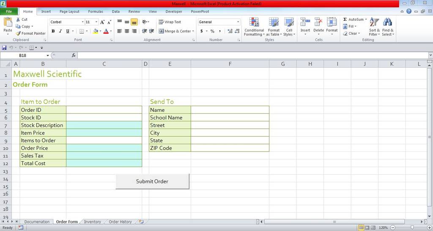Open the File tab

(9, 11)
